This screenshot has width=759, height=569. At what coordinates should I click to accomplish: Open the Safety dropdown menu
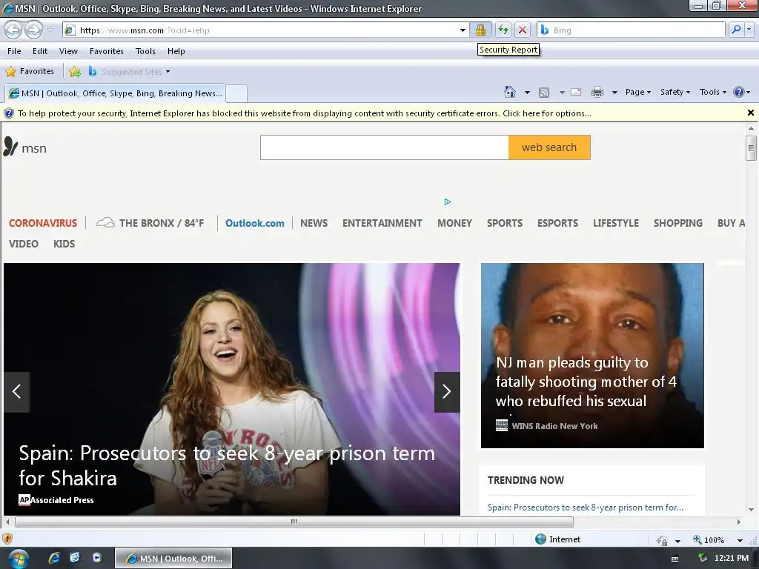675,92
